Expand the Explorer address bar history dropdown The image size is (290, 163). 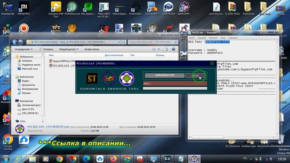click(119, 42)
